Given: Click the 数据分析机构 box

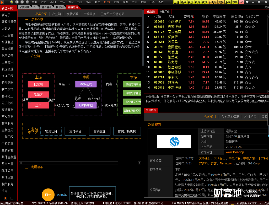Looking at the screenshot, I should coord(127,131).
